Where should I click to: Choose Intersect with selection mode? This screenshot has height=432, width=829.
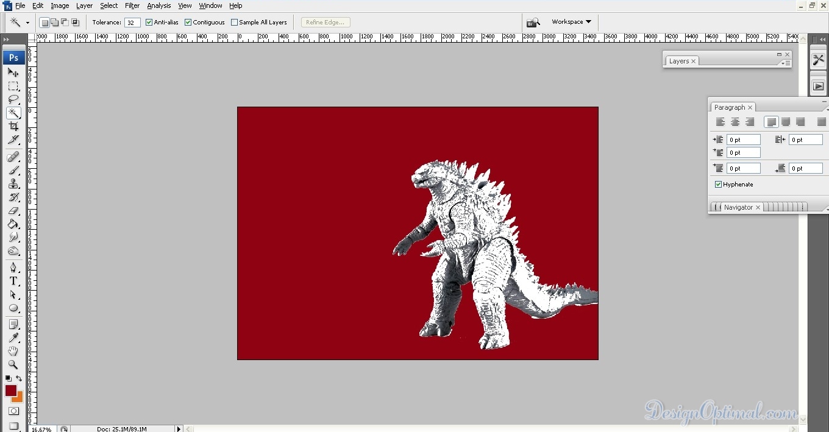[76, 23]
